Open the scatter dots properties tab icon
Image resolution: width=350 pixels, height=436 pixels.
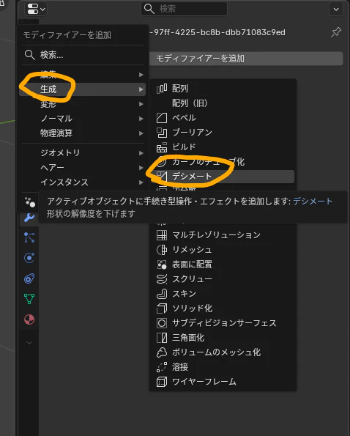[x=30, y=202]
